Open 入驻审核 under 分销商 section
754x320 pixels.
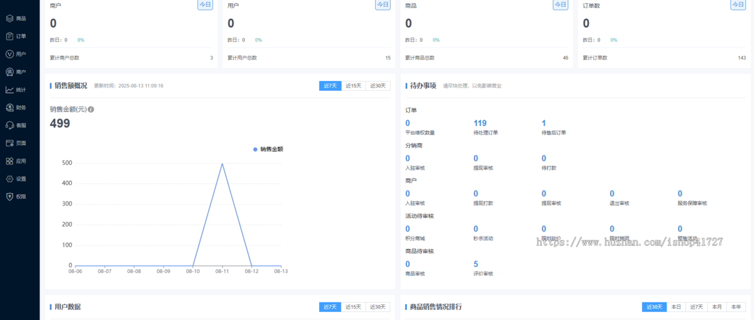click(415, 163)
